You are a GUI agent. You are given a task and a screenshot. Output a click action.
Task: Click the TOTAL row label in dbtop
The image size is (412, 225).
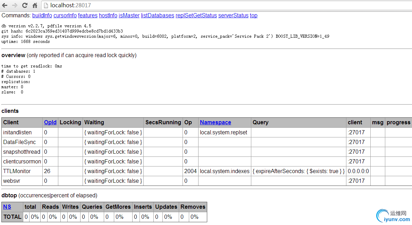[x=12, y=217]
